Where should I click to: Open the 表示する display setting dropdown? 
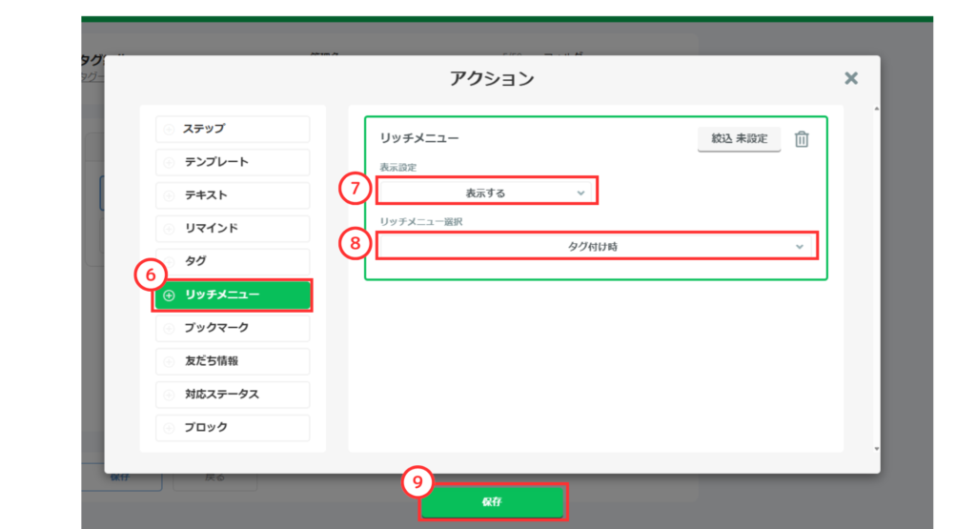(x=487, y=192)
